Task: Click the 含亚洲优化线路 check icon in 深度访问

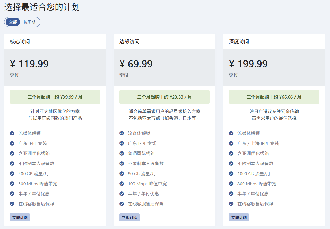Action: (x=231, y=153)
